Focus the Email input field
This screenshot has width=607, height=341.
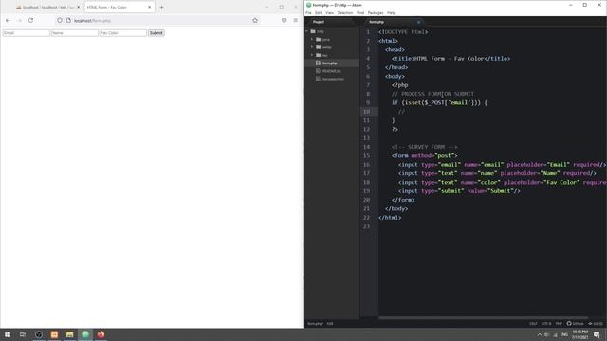(x=27, y=33)
